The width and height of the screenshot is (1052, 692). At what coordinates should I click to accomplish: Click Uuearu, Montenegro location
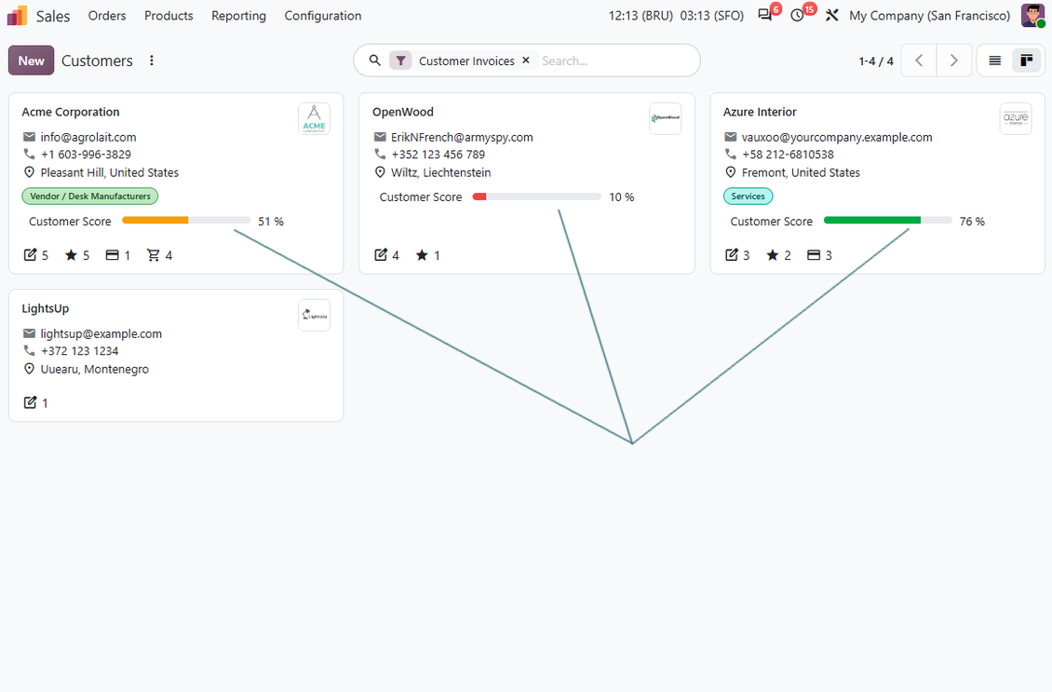[95, 369]
